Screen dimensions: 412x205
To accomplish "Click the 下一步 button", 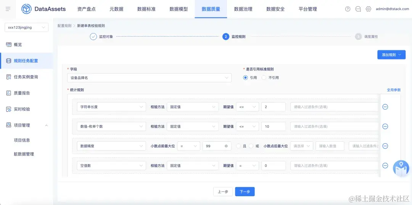I will click(x=245, y=192).
